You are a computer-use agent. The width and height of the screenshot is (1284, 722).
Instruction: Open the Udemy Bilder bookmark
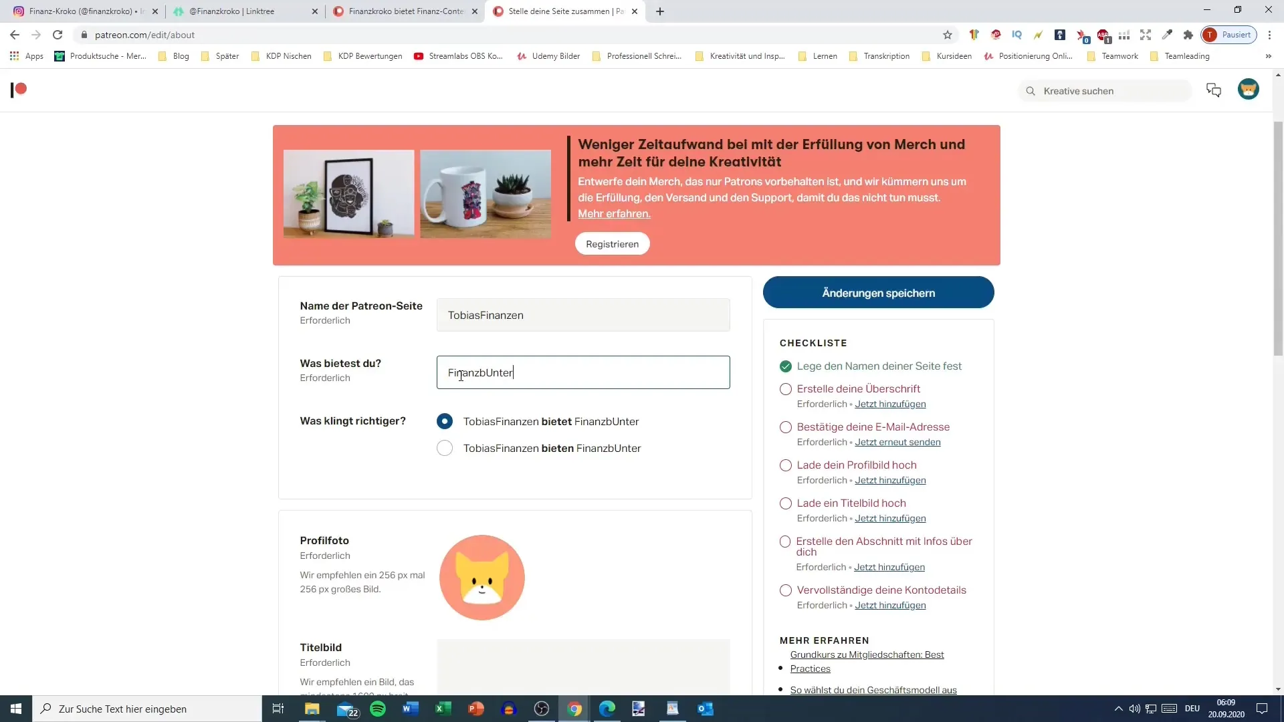548,56
